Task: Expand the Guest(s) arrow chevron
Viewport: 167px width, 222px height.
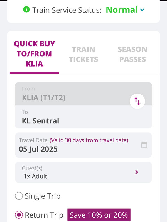Action: tap(137, 172)
